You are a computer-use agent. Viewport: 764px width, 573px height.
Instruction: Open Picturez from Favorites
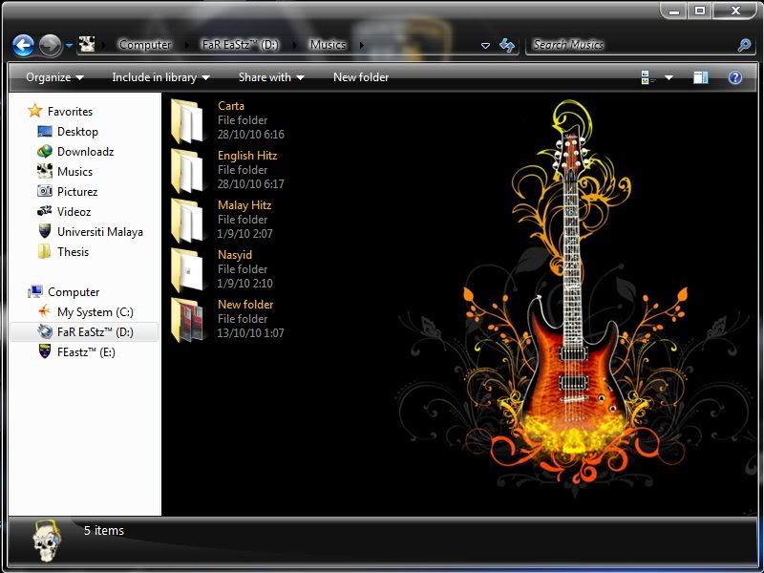(77, 192)
